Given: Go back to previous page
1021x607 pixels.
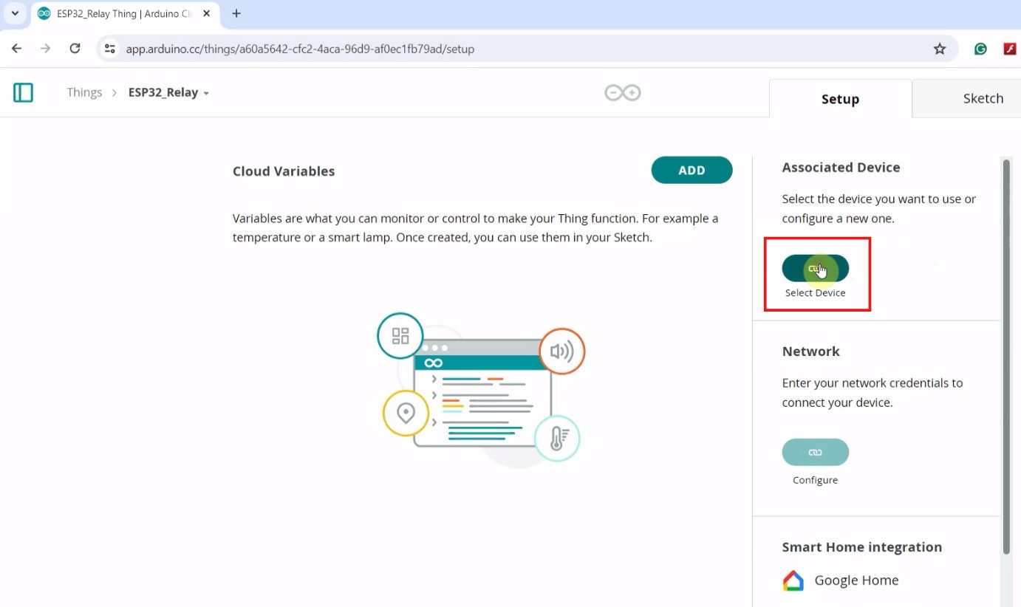Looking at the screenshot, I should click(x=17, y=49).
